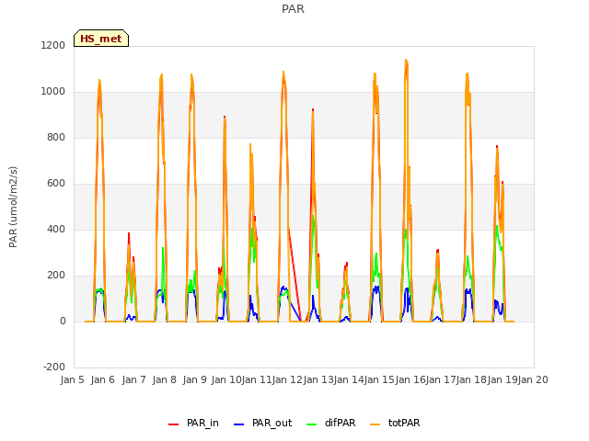Toggle the PAR_in legend entry
589x441 pixels.
coord(193,423)
